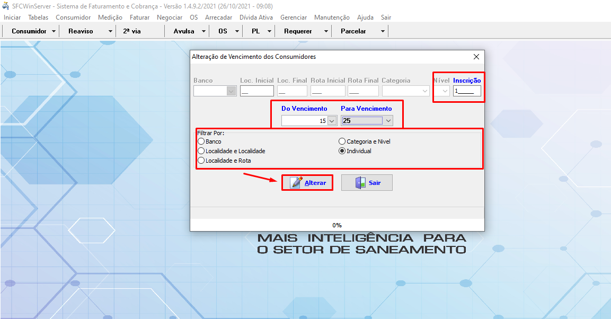Open the Consumidor toolbar dropdown arrow
The image size is (611, 319).
pyautogui.click(x=54, y=31)
